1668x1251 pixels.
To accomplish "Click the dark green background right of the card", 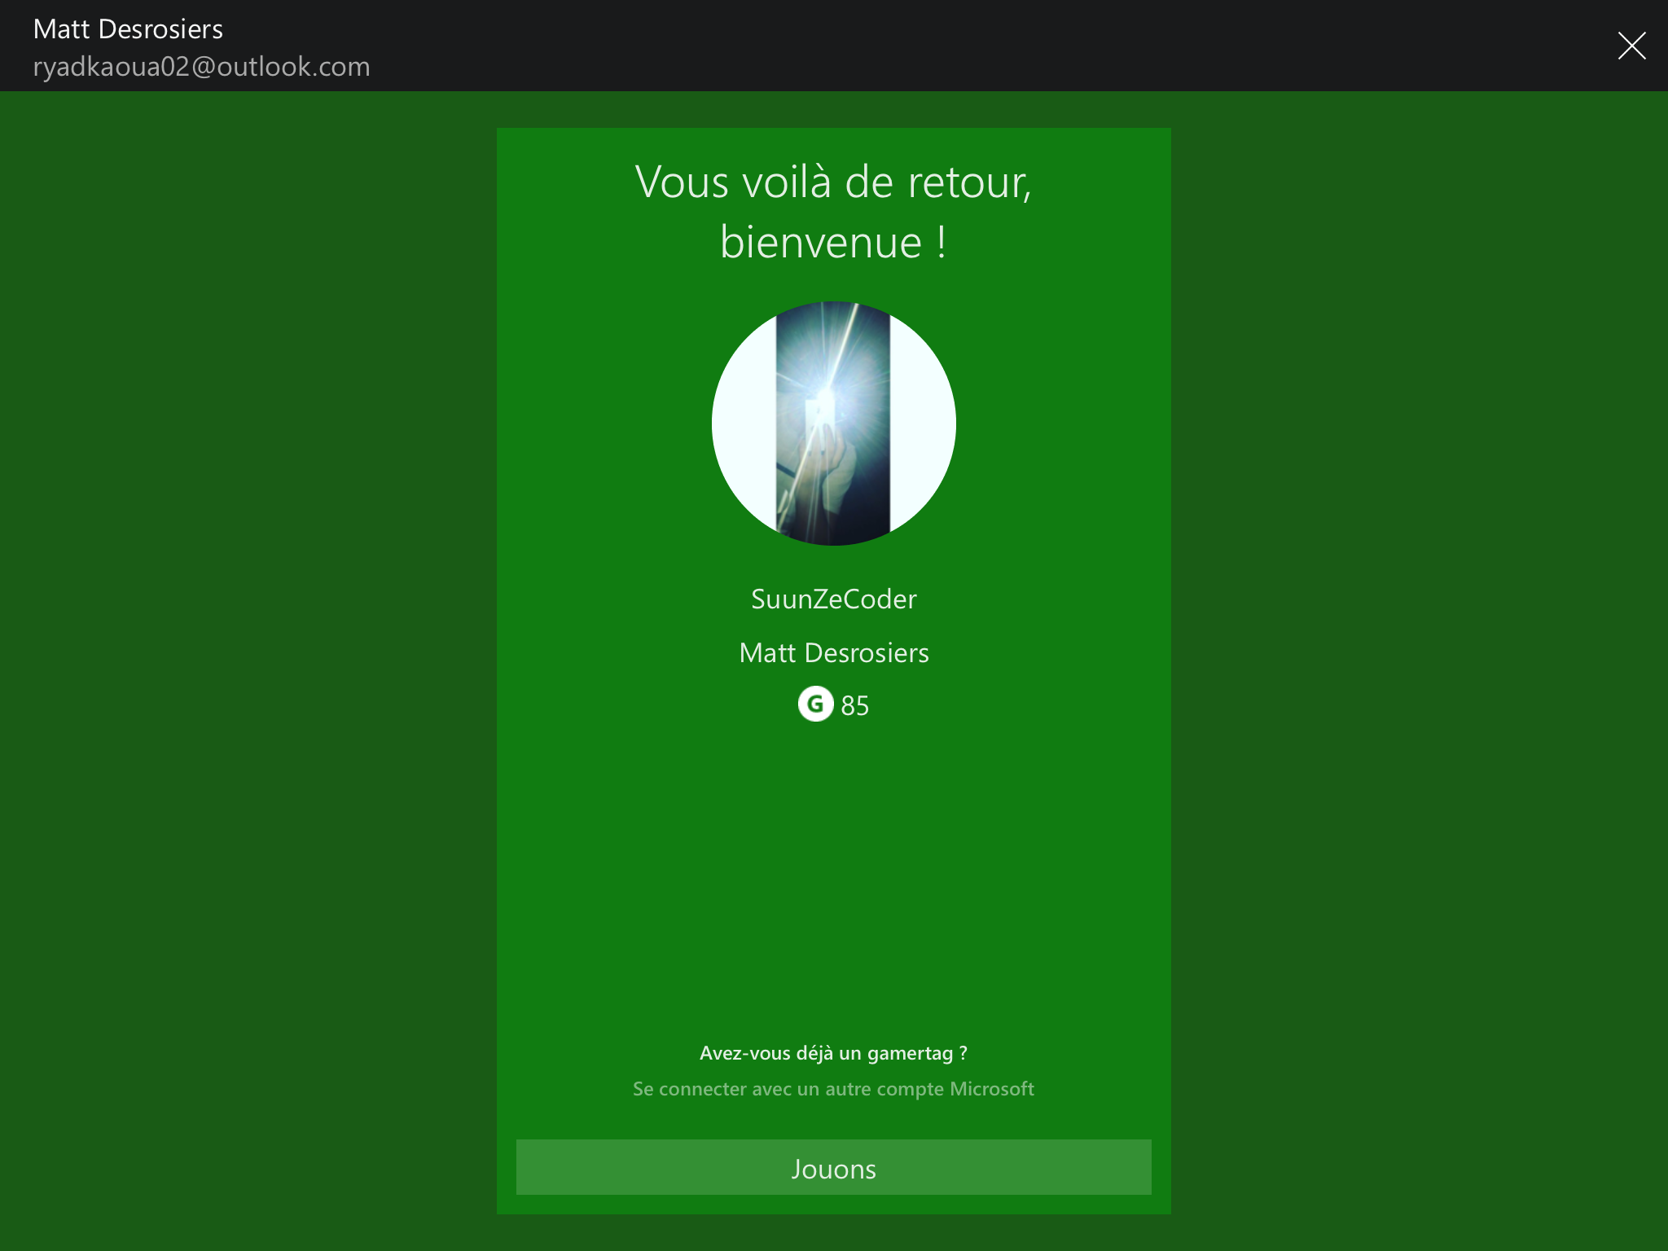I will click(x=1419, y=652).
